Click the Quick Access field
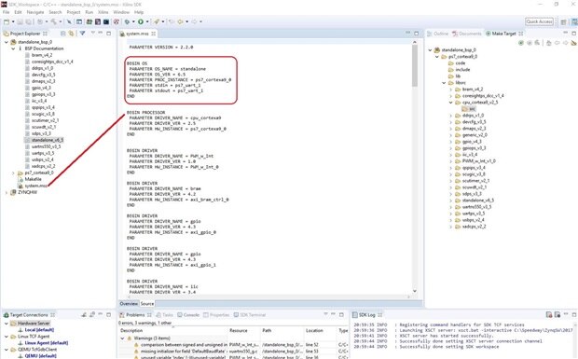578x359 pixels. [x=539, y=21]
